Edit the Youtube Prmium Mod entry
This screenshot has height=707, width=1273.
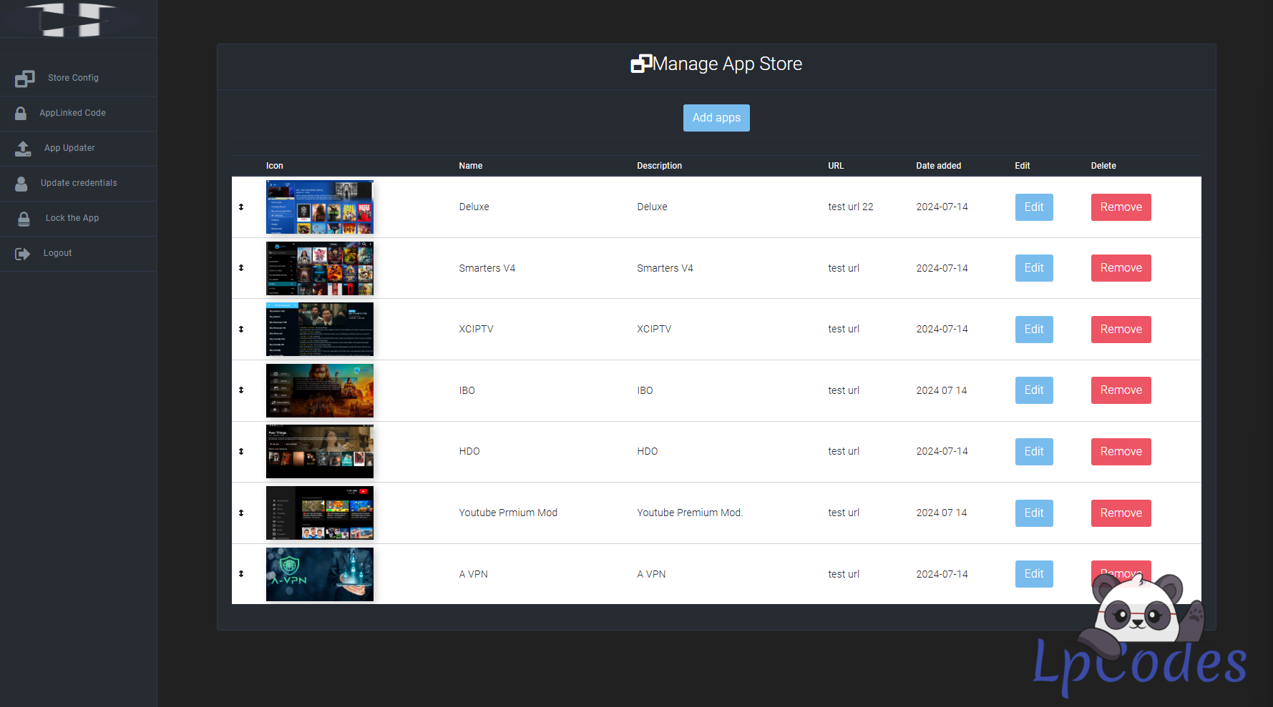click(x=1033, y=513)
